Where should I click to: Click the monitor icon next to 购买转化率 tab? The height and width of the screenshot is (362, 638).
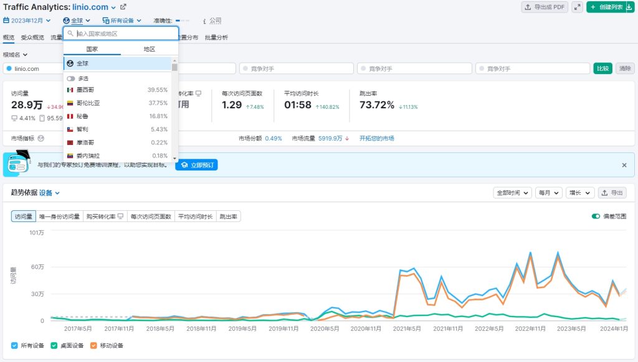pyautogui.click(x=120, y=216)
